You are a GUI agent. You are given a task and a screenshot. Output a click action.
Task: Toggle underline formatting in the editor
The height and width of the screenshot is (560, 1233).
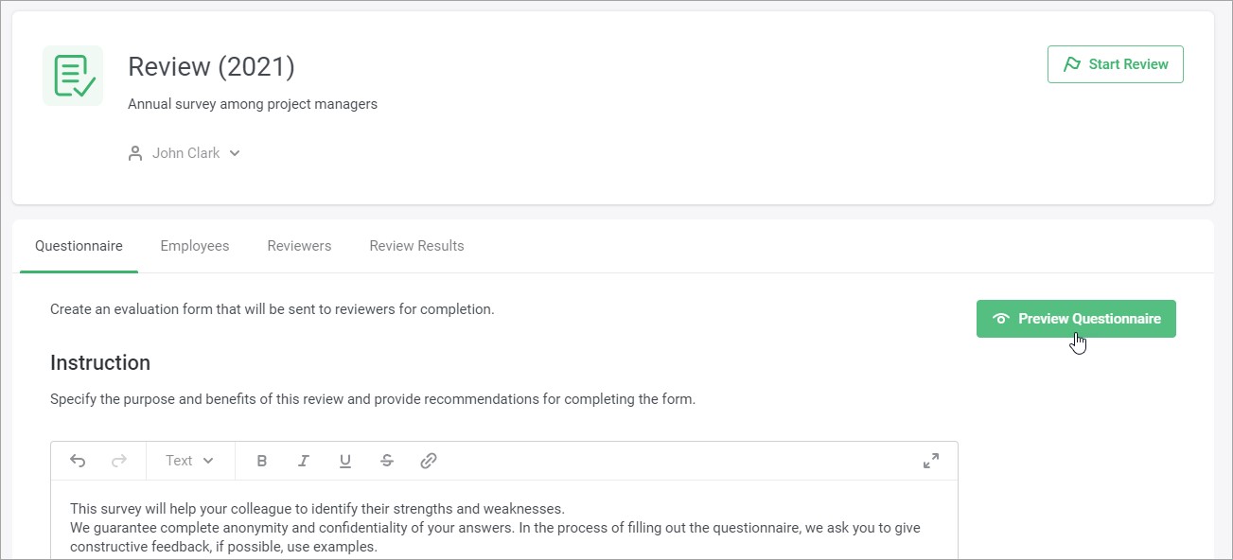click(x=345, y=461)
